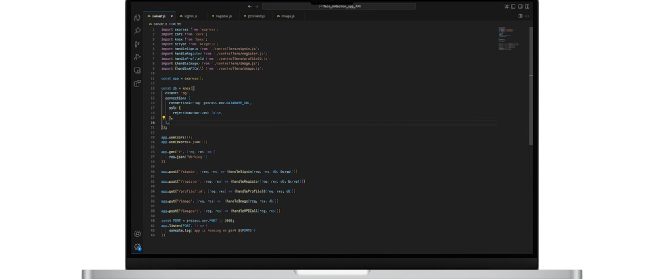Go back with the navigation arrow
Screen dimensions: 664x279
click(x=250, y=7)
